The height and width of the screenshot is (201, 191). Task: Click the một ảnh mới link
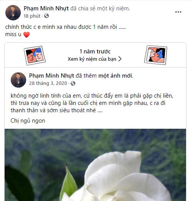(x=116, y=76)
